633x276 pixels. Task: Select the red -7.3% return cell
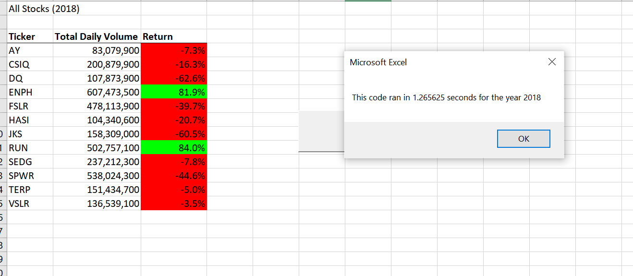click(x=174, y=50)
